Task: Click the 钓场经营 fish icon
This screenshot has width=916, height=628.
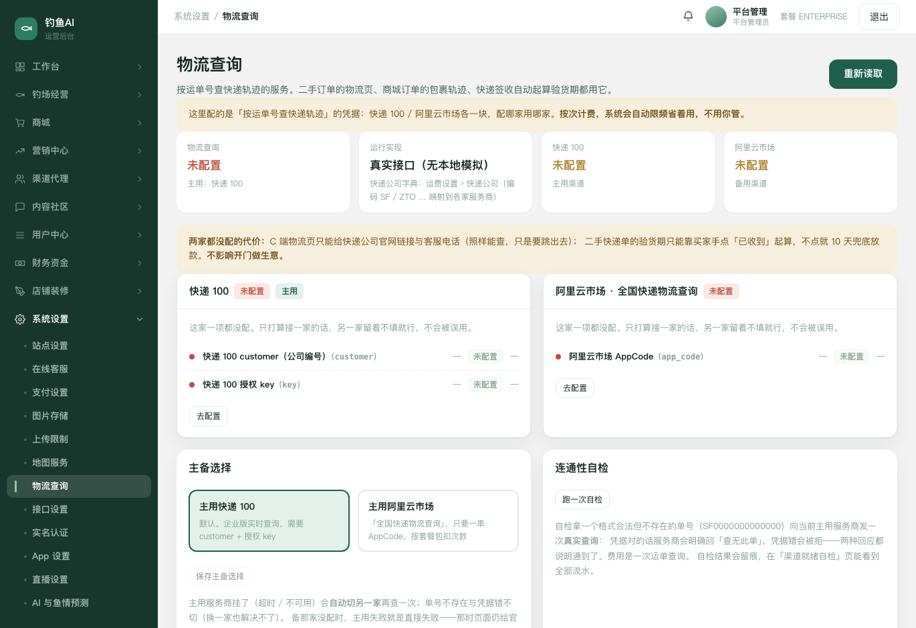Action: 20,95
